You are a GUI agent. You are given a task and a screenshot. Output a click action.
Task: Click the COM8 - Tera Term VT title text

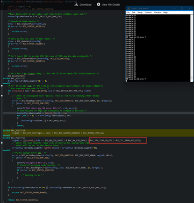pos(140,8)
